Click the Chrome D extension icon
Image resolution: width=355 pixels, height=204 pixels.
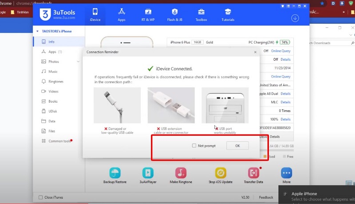tap(333, 4)
